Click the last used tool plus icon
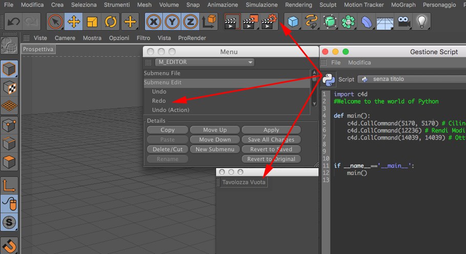The height and width of the screenshot is (254, 466). [x=130, y=21]
